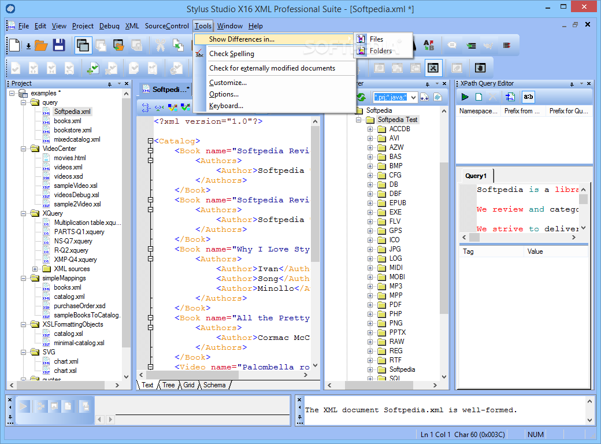Run the XPath query with green play button
The height and width of the screenshot is (444, 601).
465,97
